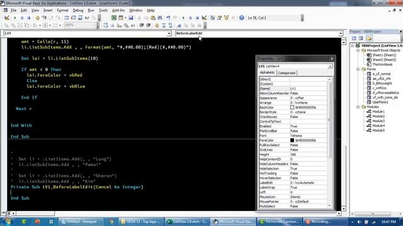Collapse the VBAProject root node

tap(353, 46)
